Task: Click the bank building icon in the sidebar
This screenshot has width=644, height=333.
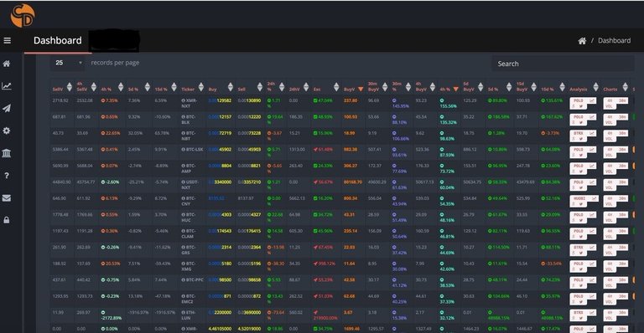Action: click(7, 153)
